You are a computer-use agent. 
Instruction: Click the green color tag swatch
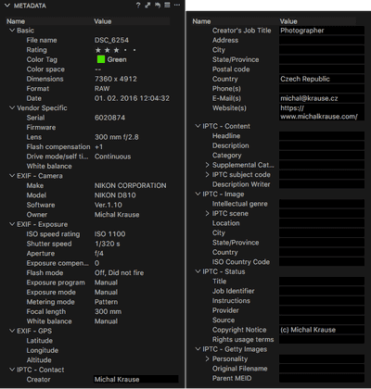click(x=101, y=59)
